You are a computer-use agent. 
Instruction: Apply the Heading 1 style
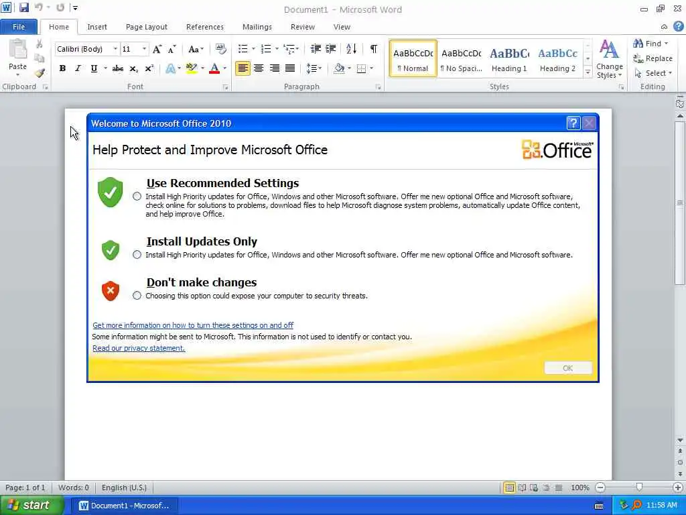pyautogui.click(x=509, y=59)
